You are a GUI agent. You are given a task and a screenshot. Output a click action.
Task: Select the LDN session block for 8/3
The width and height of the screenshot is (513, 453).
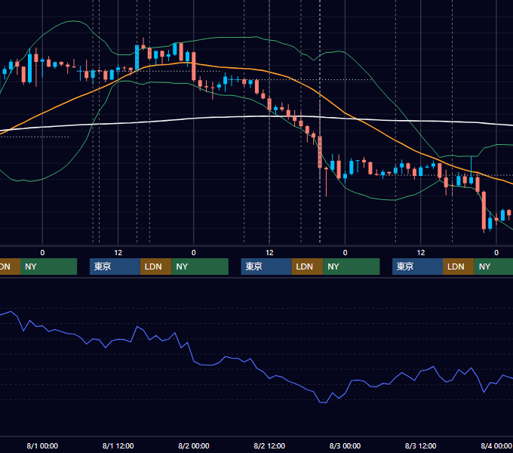click(x=459, y=267)
